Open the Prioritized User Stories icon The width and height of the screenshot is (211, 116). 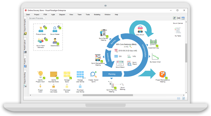(x=80, y=87)
